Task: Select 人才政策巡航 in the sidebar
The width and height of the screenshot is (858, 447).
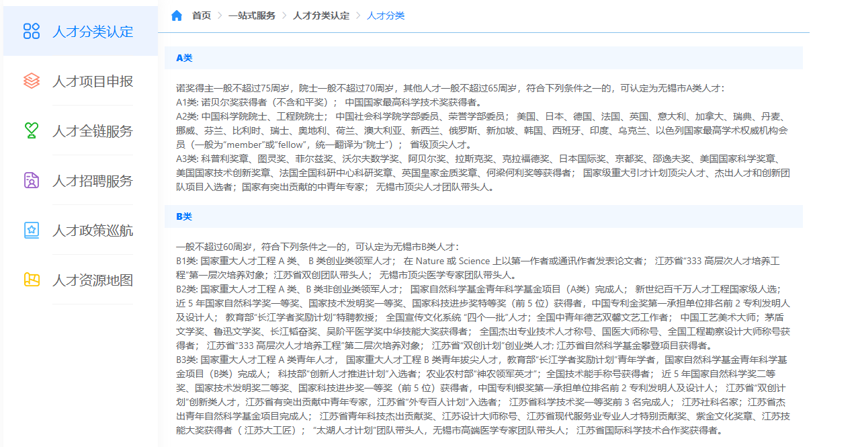Action: coord(93,231)
